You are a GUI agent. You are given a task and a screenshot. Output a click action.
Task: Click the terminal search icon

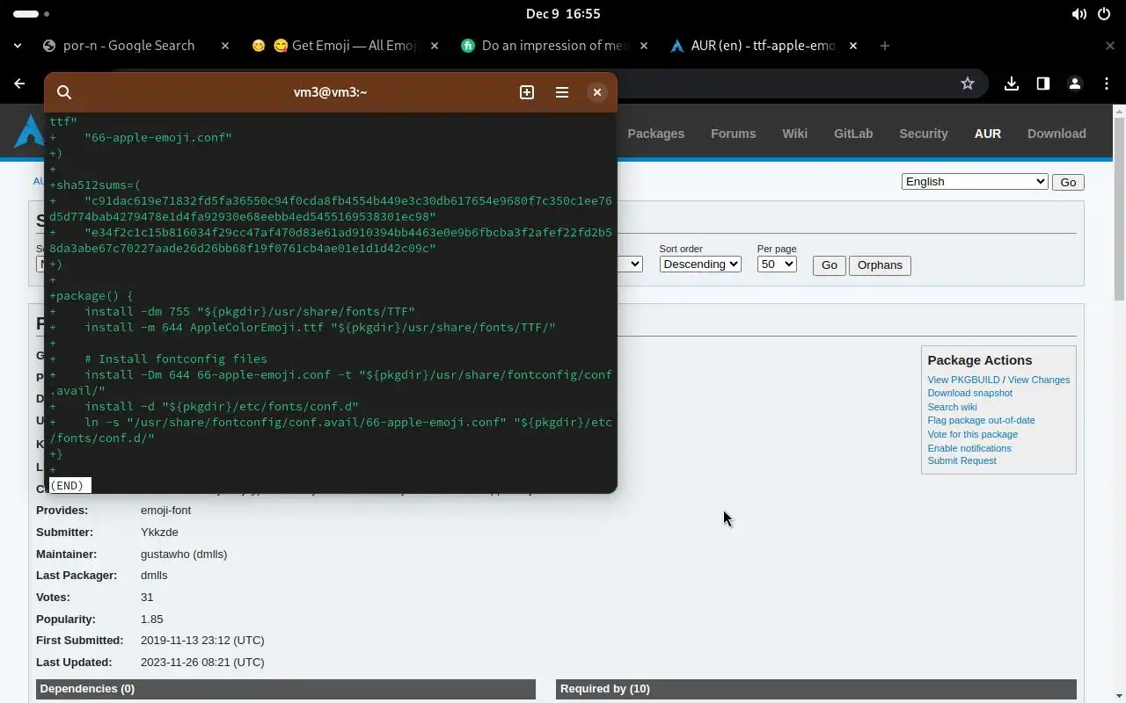pos(64,92)
